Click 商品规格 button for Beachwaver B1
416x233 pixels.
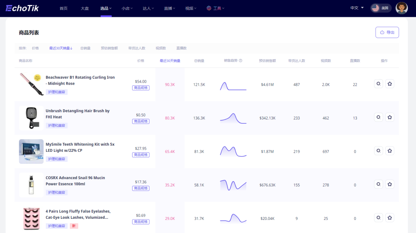point(141,88)
